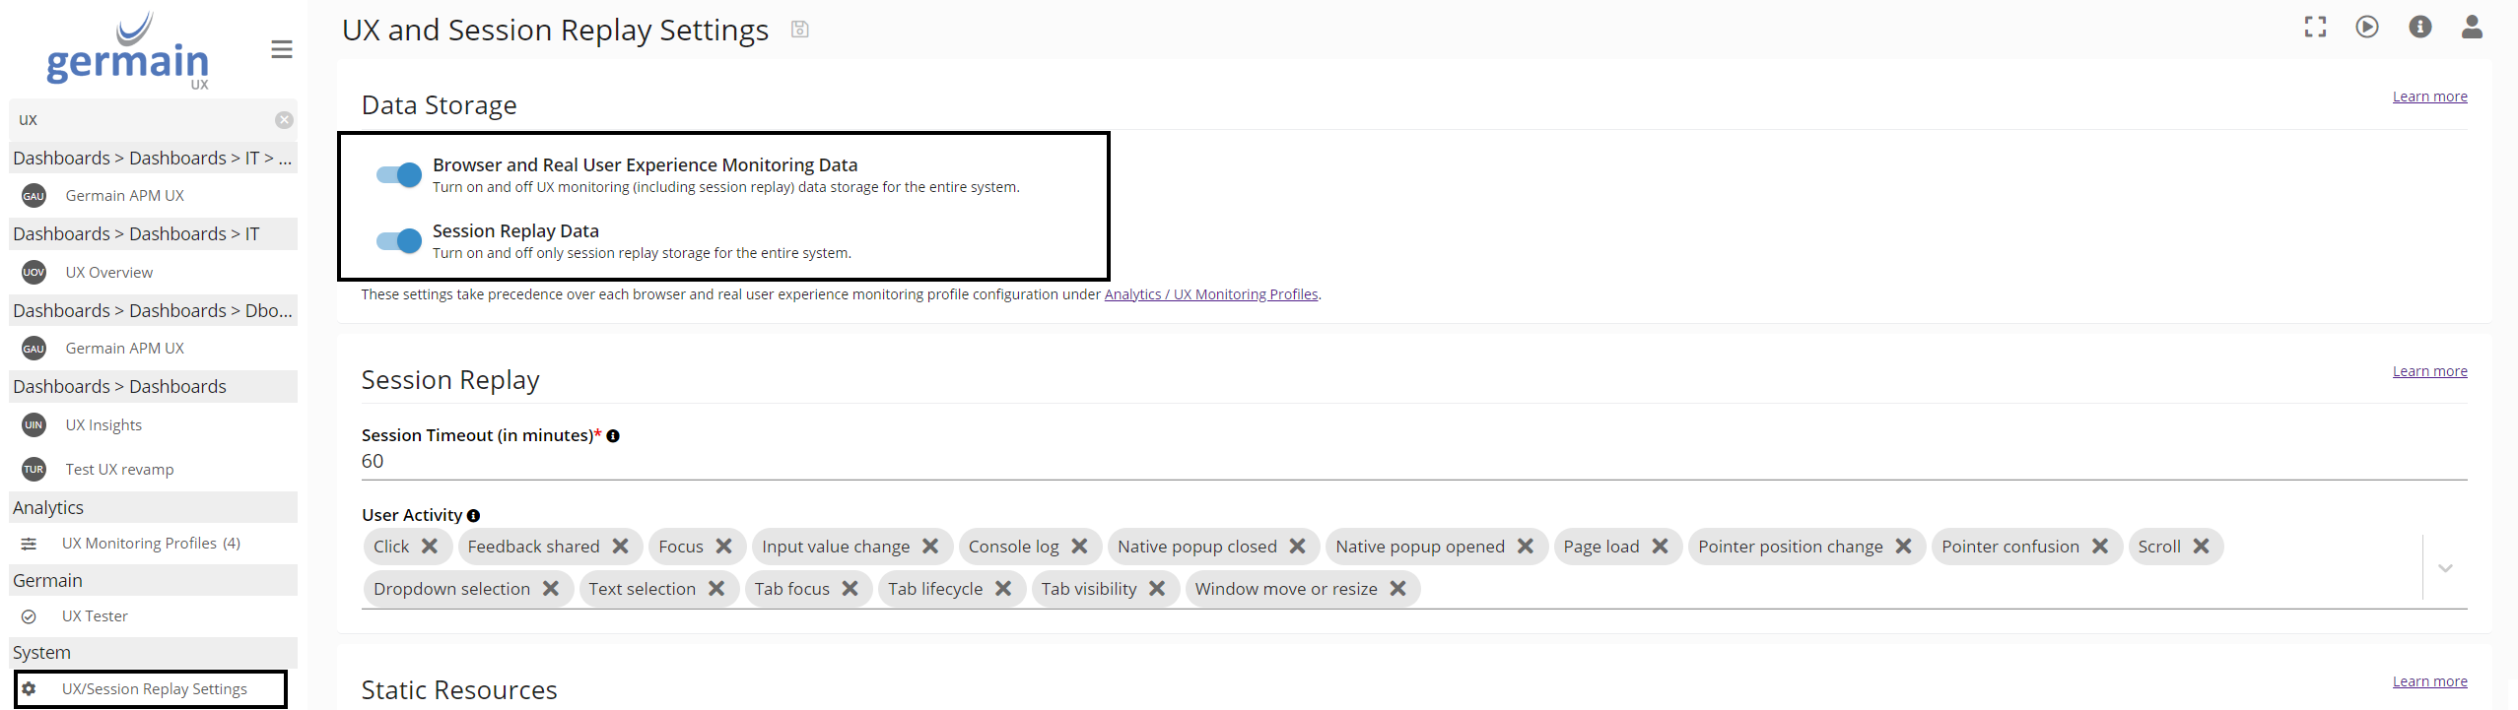
Task: Expand the User Activity dropdown chevron
Action: point(2445,568)
